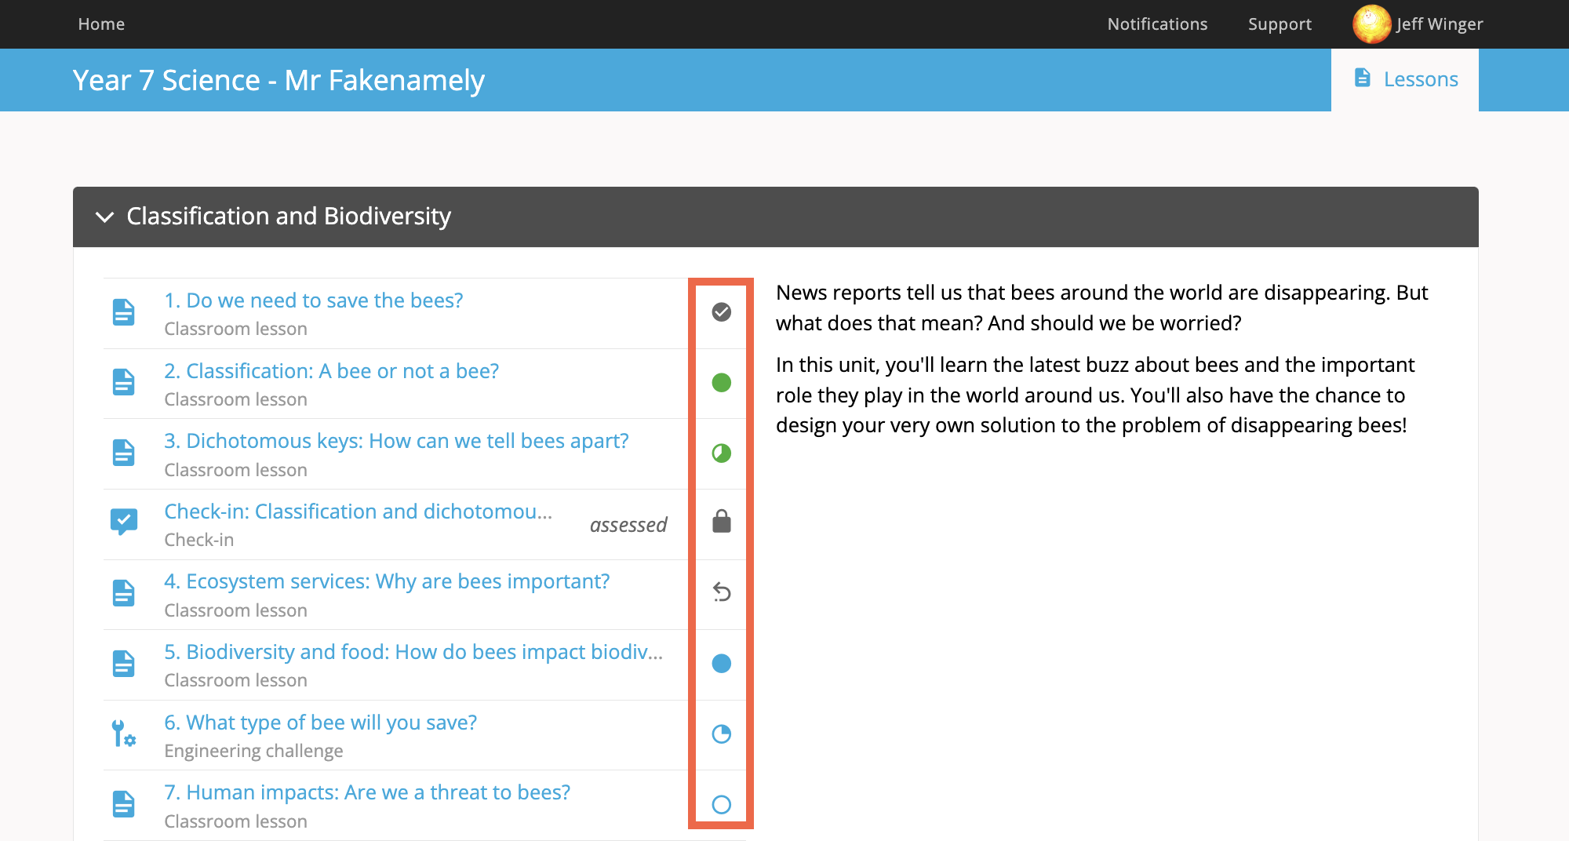This screenshot has width=1569, height=841.
Task: Open '4. Ecosystem services' lesson link
Action: pos(387,581)
